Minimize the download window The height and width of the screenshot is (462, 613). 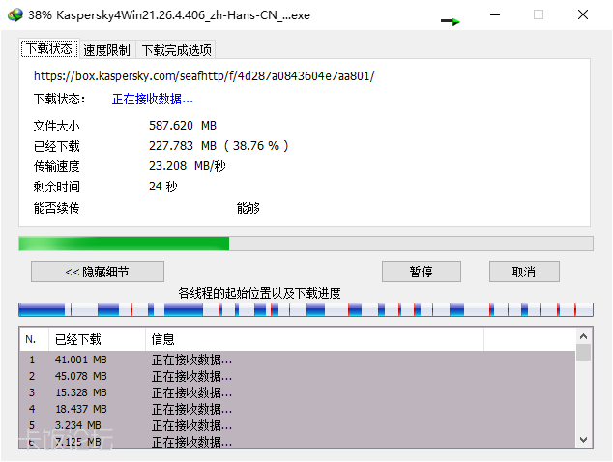point(495,14)
